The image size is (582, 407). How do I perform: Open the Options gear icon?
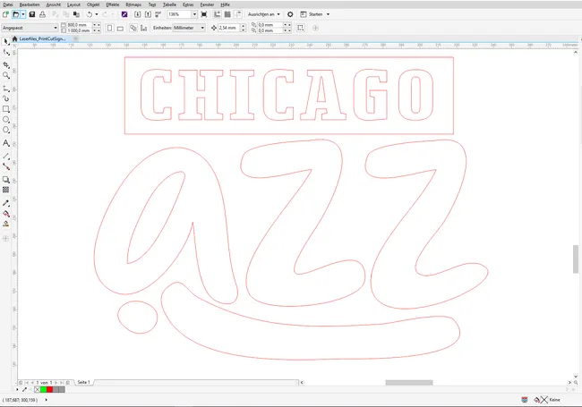coord(290,14)
